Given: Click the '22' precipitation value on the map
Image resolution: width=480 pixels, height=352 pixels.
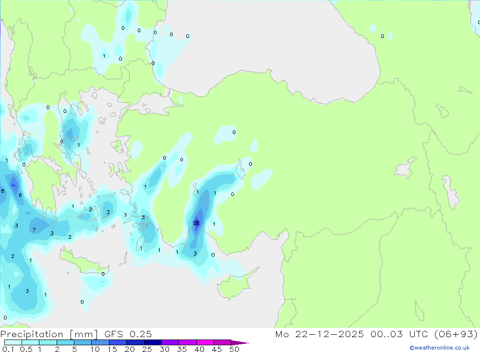Looking at the screenshot, I should (196, 223).
